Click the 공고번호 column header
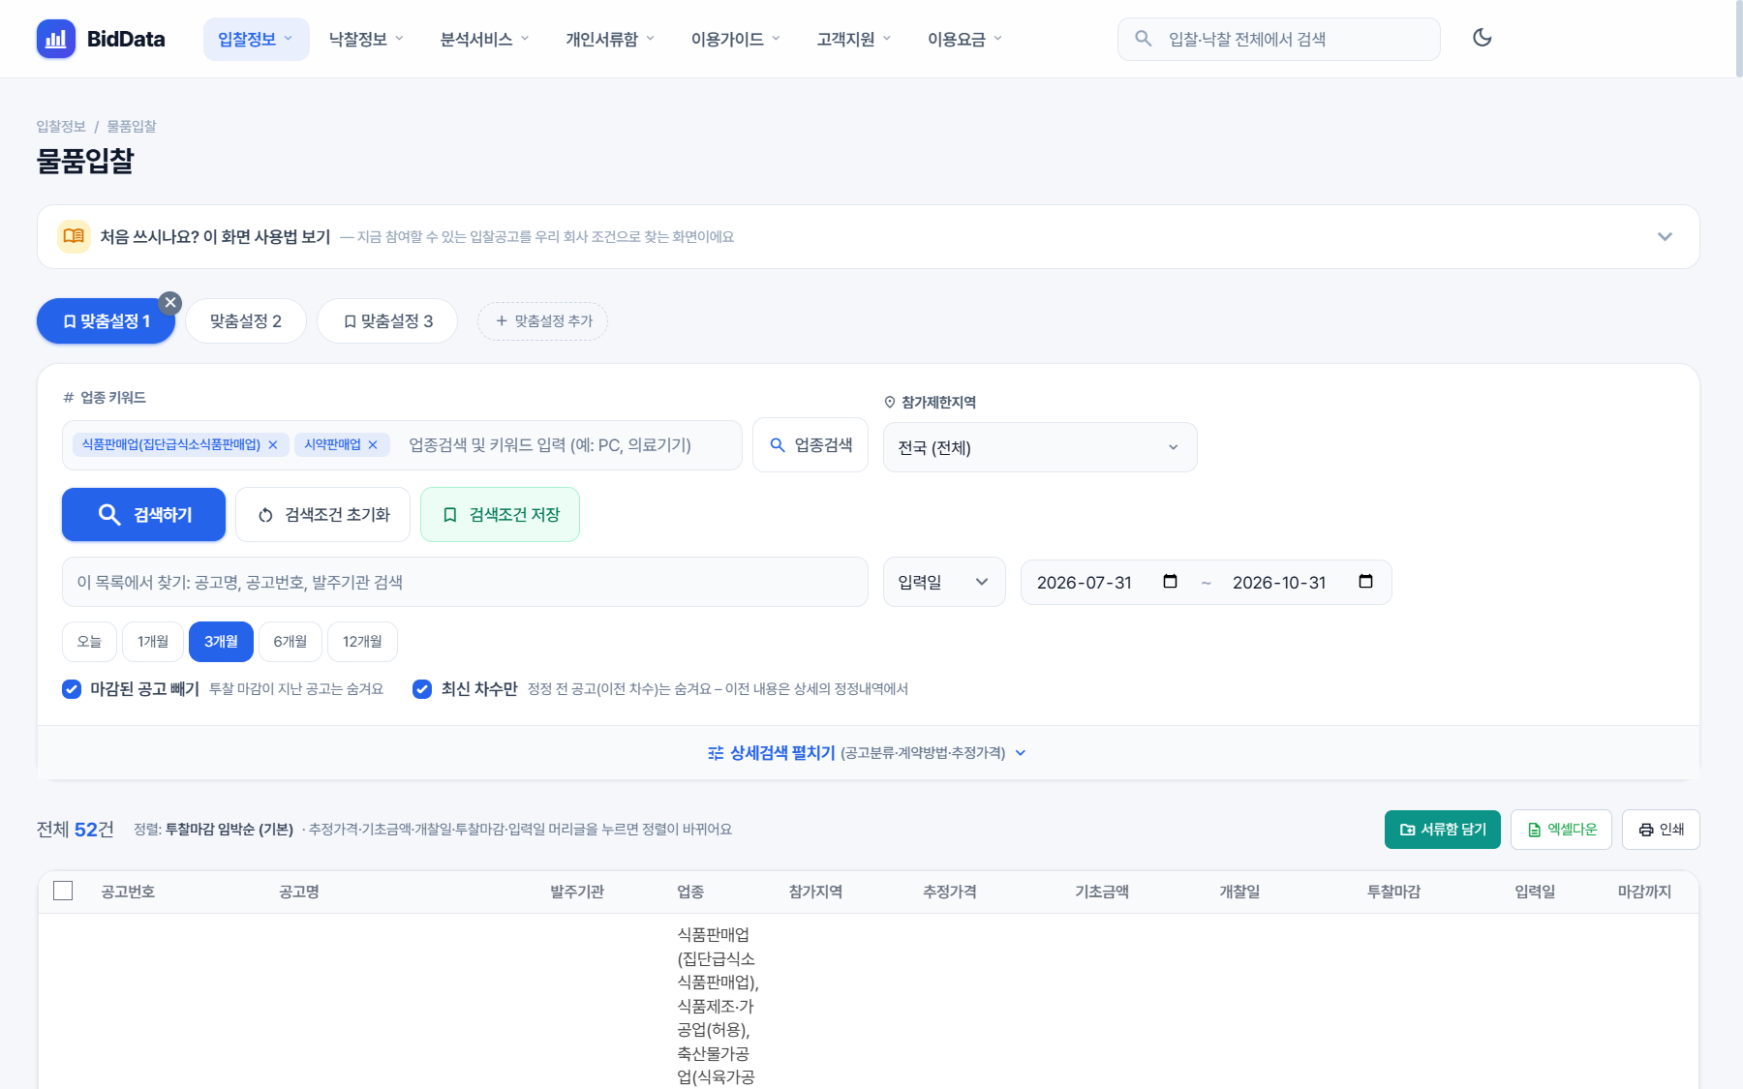1743x1089 pixels. tap(128, 892)
